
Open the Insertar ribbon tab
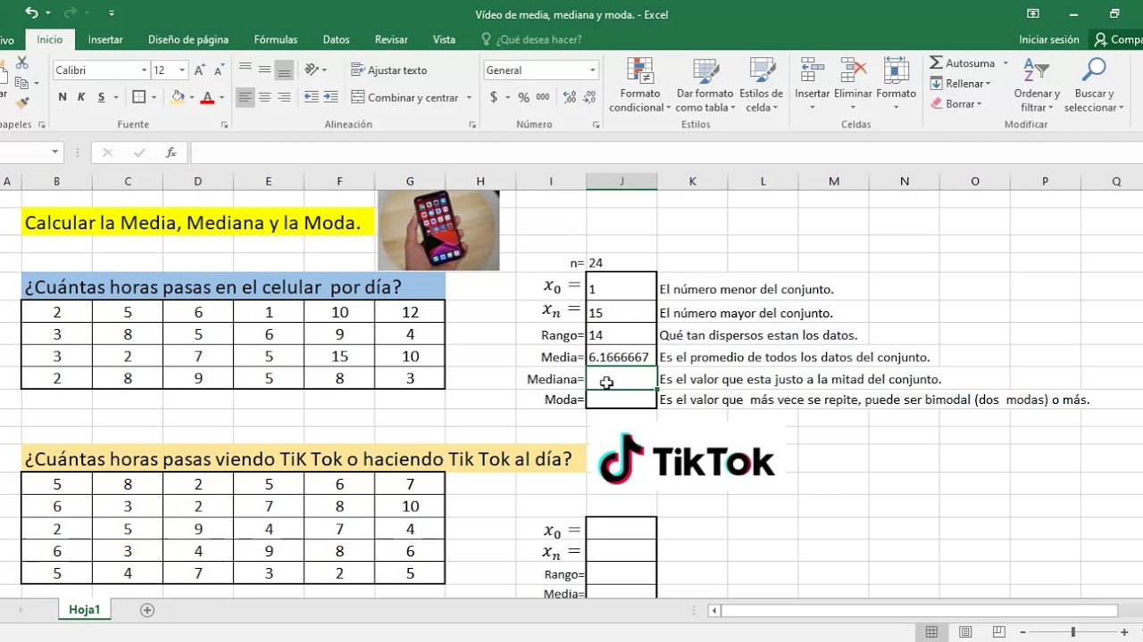[x=105, y=39]
